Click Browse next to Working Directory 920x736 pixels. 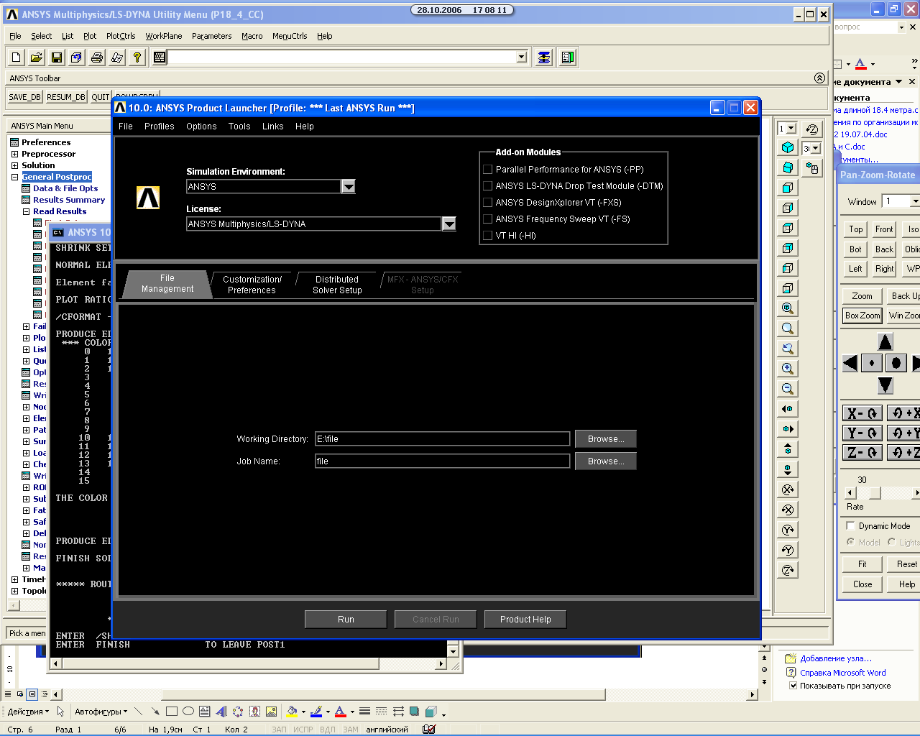pos(606,439)
